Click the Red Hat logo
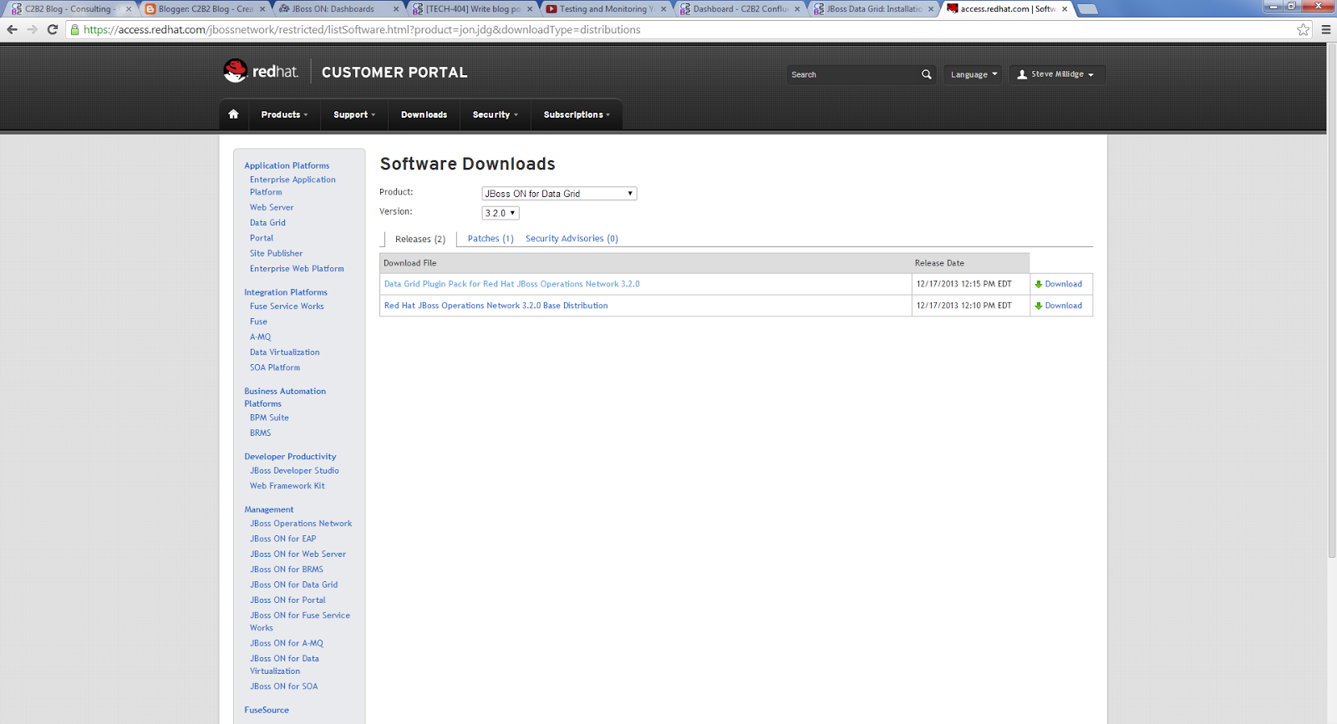 pyautogui.click(x=261, y=71)
